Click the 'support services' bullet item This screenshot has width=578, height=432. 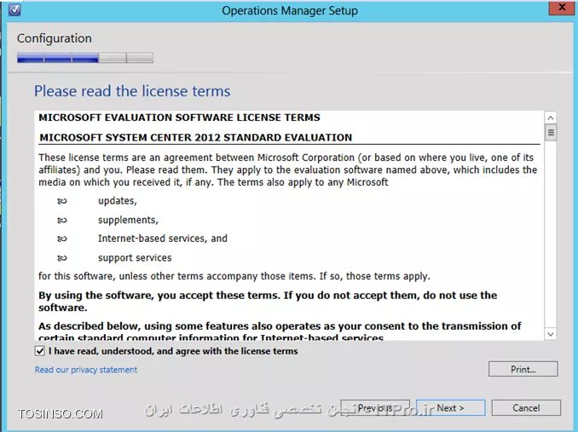pyautogui.click(x=135, y=257)
